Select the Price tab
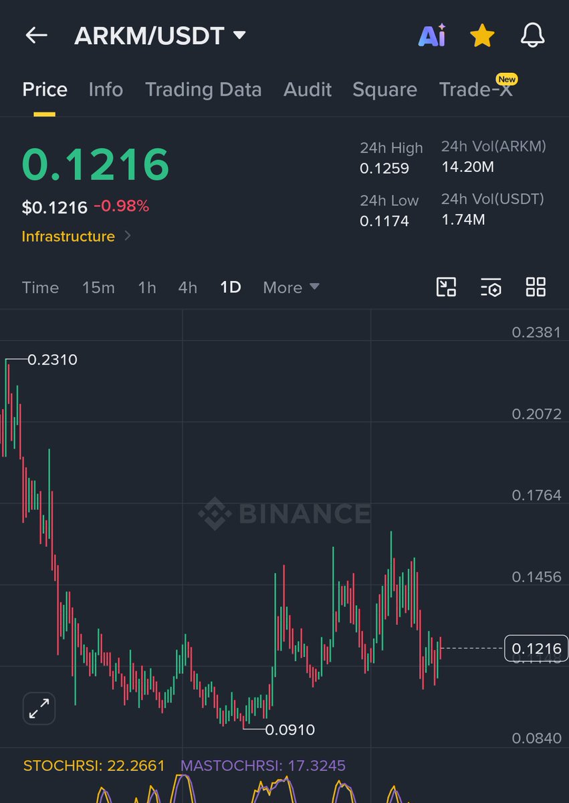The image size is (569, 803). [45, 90]
